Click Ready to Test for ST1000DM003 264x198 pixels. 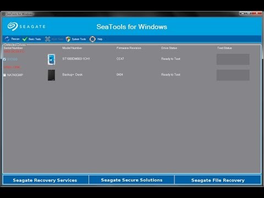(x=170, y=59)
